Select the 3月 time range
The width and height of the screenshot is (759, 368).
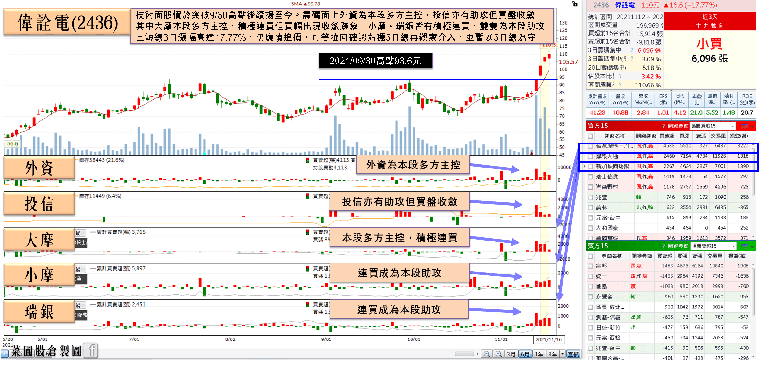511,354
